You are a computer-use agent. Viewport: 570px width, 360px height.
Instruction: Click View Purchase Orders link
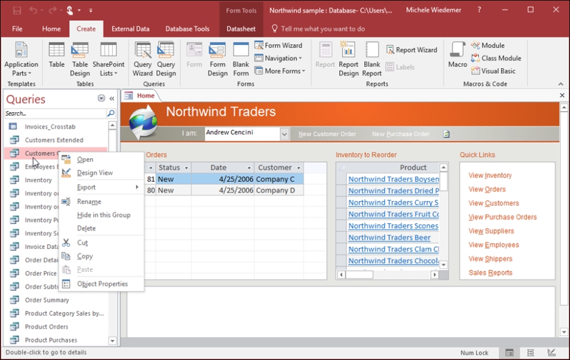(x=502, y=217)
